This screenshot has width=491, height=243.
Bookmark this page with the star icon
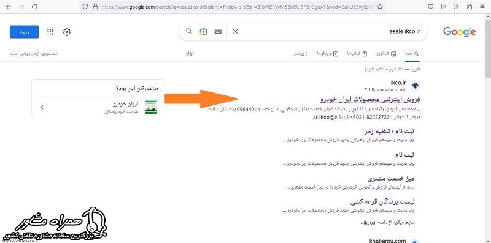[380, 7]
